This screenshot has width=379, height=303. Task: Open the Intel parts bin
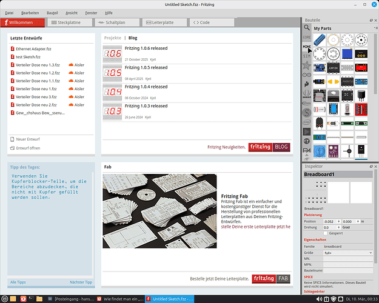[x=307, y=122]
